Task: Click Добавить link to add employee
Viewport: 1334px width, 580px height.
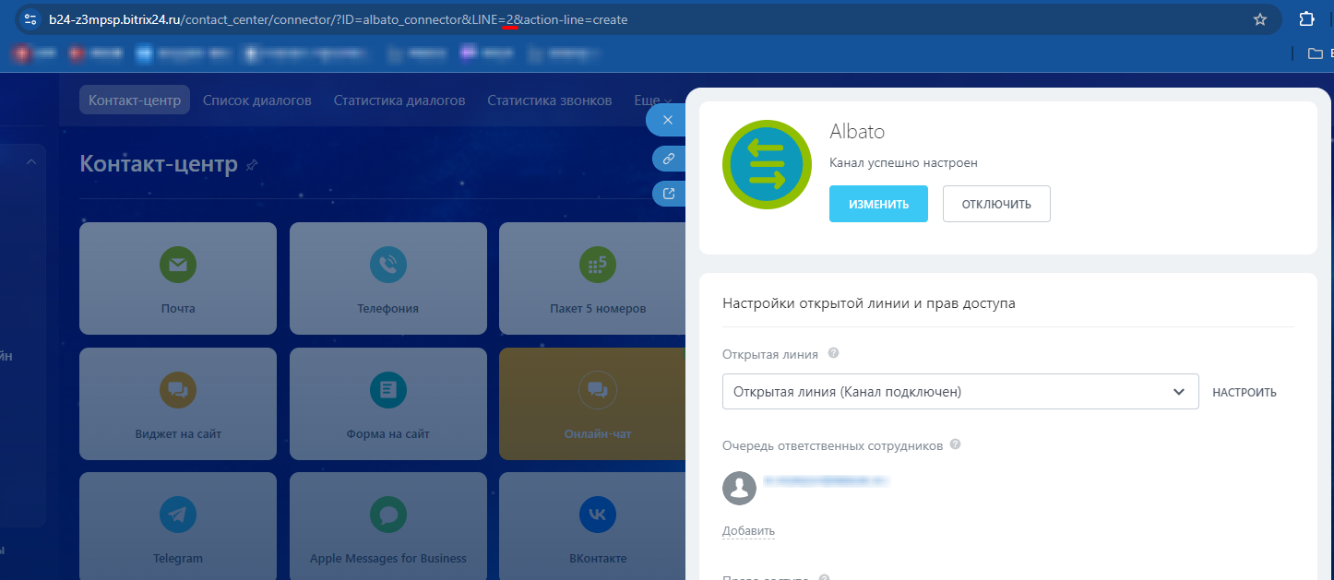Action: pyautogui.click(x=748, y=531)
